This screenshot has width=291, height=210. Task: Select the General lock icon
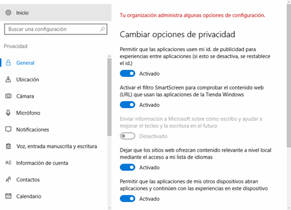click(x=8, y=63)
